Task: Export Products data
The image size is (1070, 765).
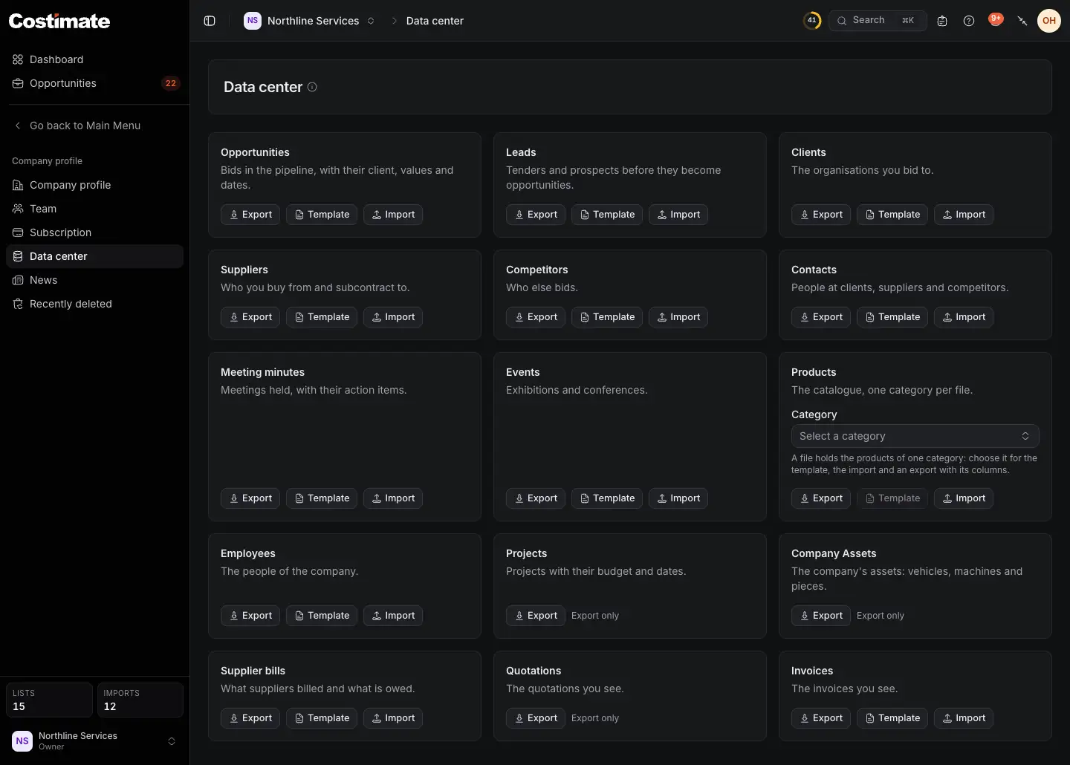Action: (821, 498)
